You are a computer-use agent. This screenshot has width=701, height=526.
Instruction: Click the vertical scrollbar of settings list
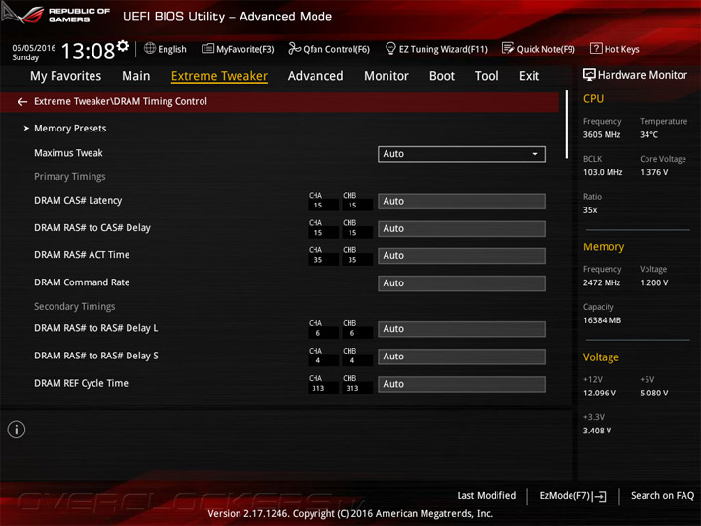coord(567,125)
